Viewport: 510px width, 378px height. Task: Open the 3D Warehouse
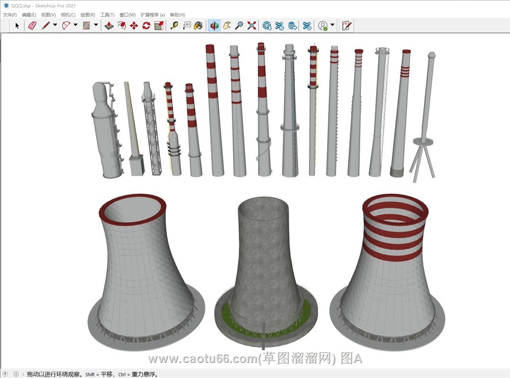pos(267,26)
